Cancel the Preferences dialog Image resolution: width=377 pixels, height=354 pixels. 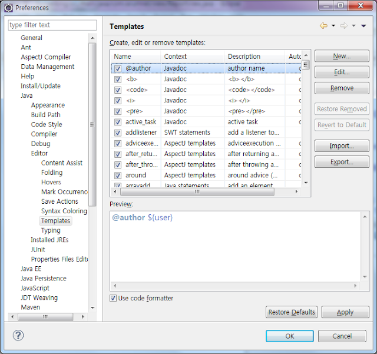pos(342,336)
